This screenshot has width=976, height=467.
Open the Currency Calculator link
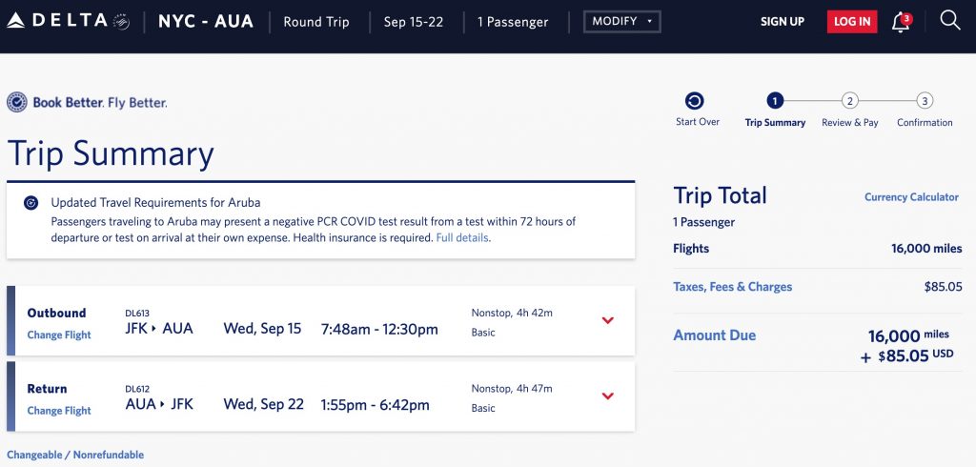coord(911,197)
